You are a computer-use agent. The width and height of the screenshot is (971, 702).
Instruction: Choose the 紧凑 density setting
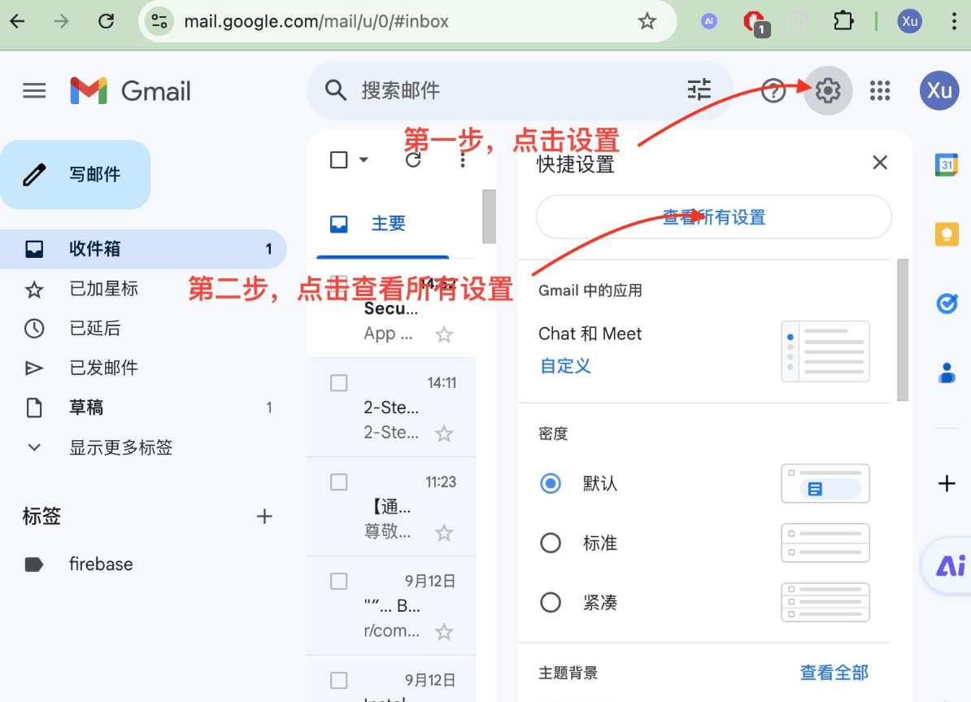click(x=551, y=602)
